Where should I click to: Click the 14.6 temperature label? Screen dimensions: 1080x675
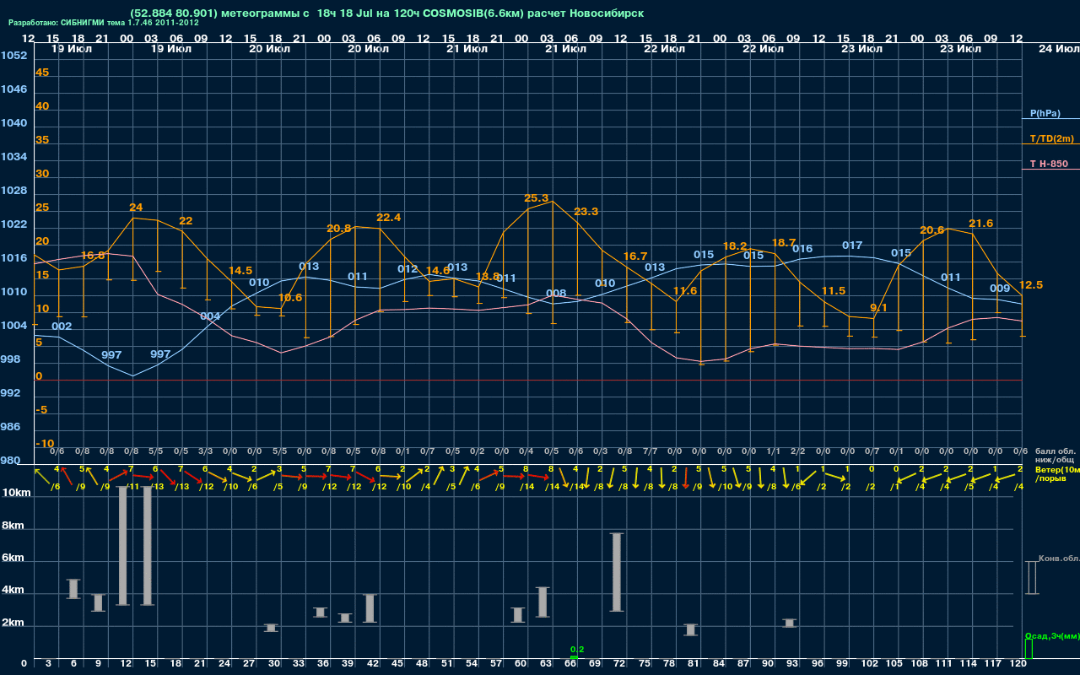click(x=437, y=271)
